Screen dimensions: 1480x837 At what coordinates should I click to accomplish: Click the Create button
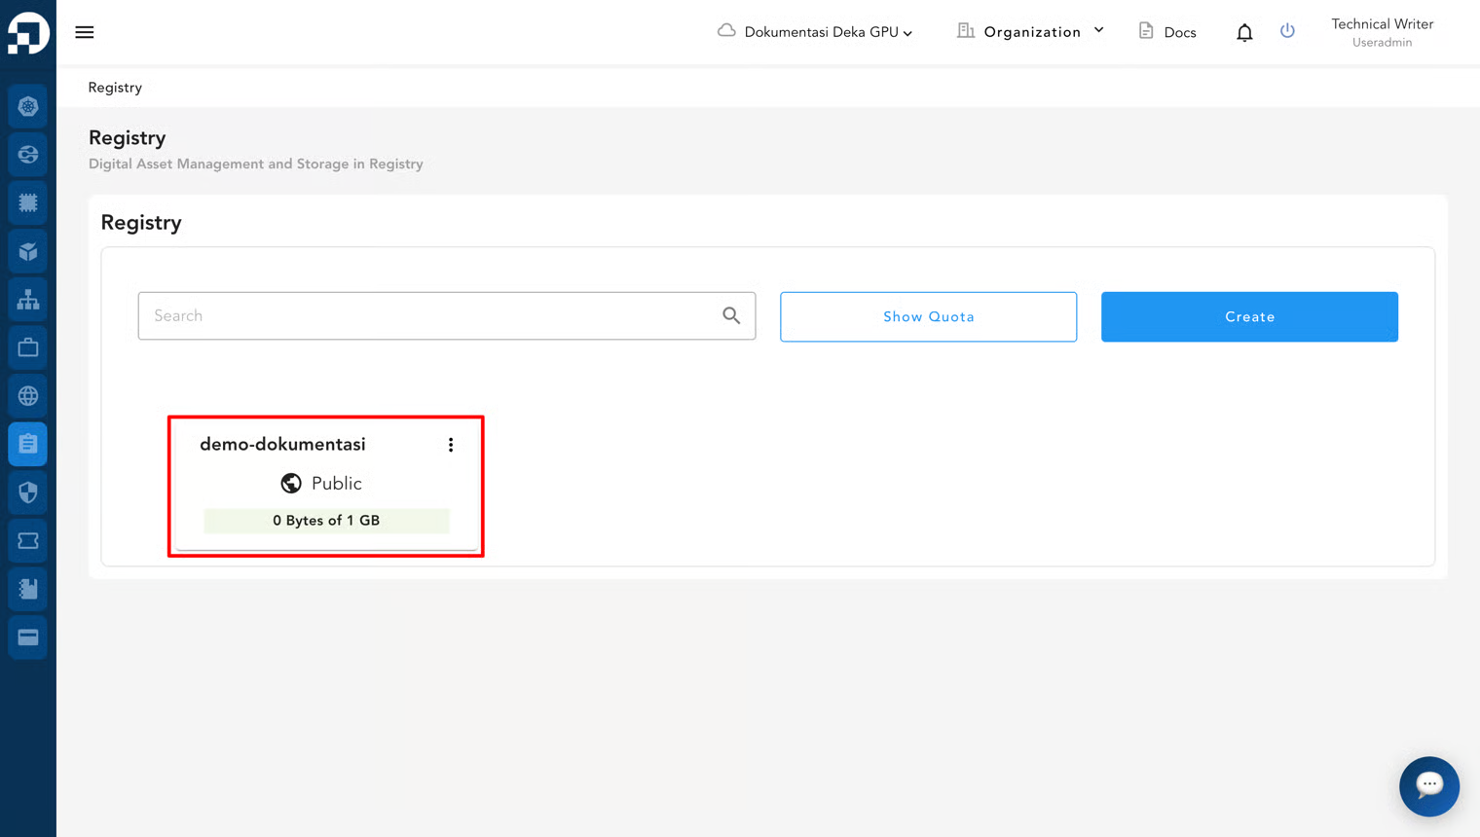1249,316
